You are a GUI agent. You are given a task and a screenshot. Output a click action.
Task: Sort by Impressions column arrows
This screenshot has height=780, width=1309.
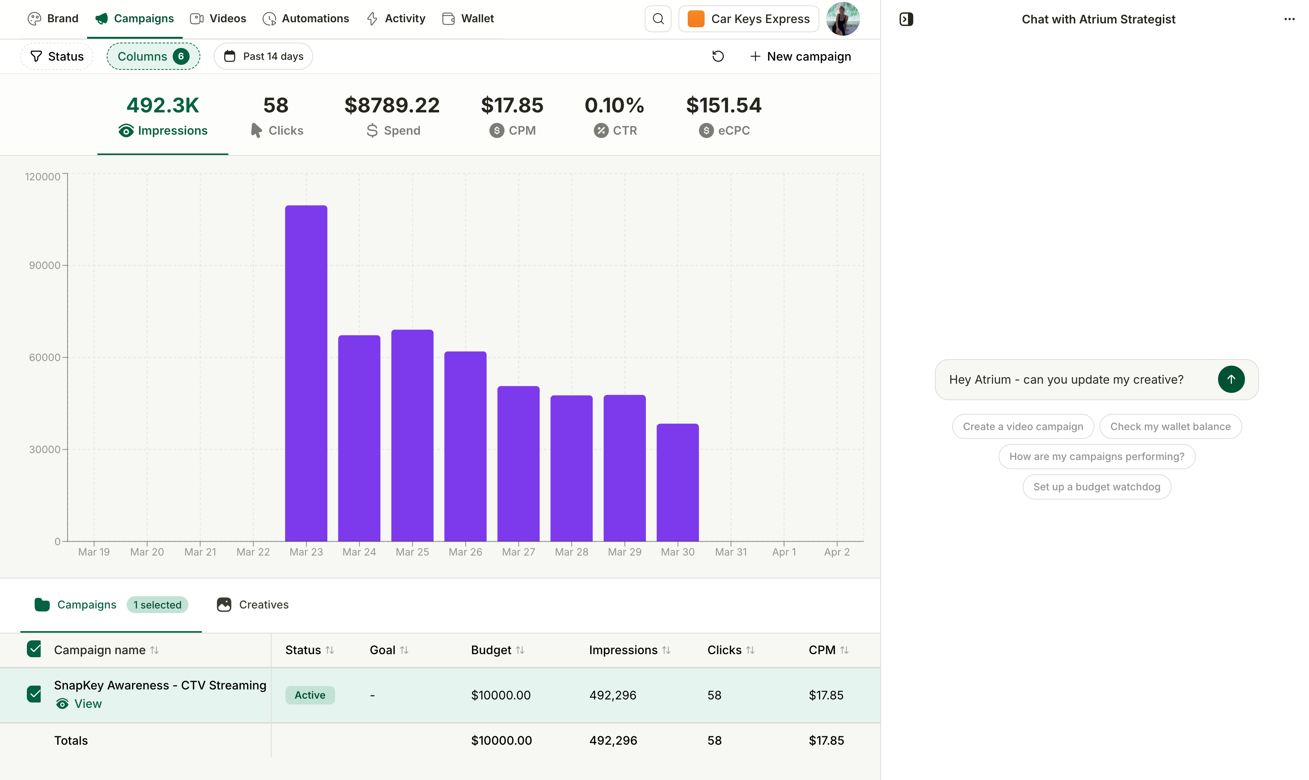pyautogui.click(x=666, y=650)
